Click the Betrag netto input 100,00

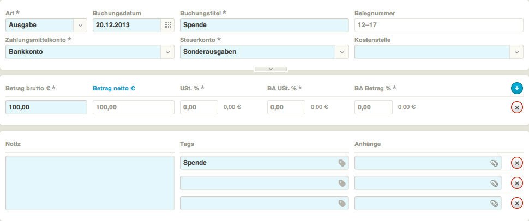[134, 107]
